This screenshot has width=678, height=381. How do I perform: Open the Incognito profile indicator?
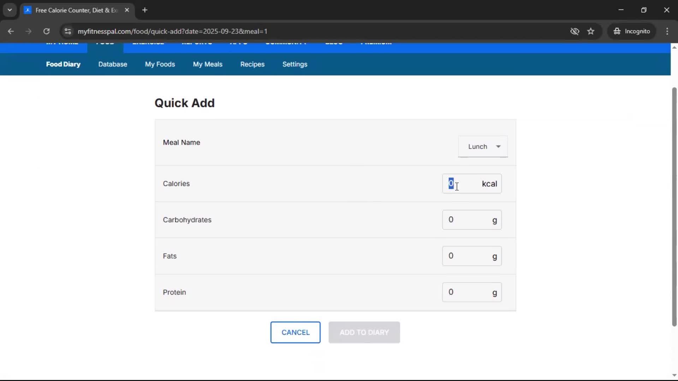tap(632, 31)
